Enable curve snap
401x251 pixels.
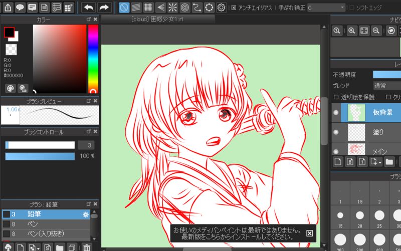197,8
